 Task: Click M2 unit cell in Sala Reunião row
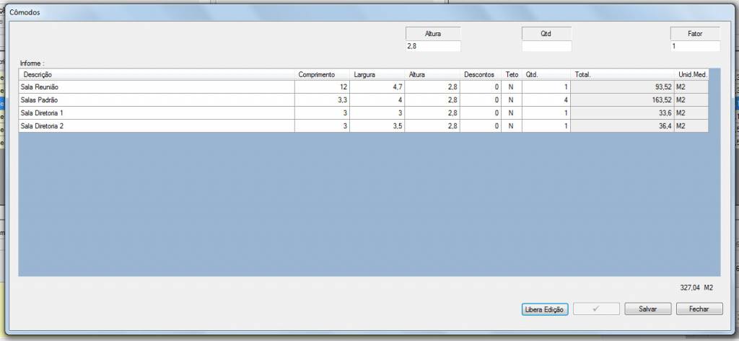691,87
